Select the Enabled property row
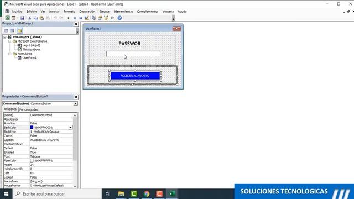The width and height of the screenshot is (354, 199). pos(38,153)
